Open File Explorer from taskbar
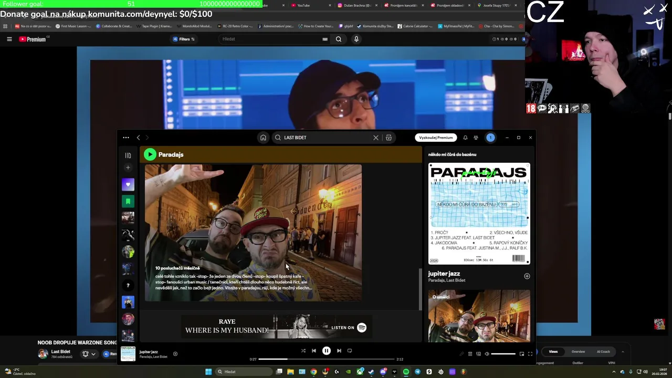 [290, 372]
